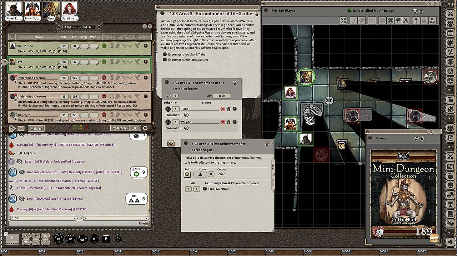Advance round with the circular arrow icon
457x256 pixels.
(x=145, y=128)
